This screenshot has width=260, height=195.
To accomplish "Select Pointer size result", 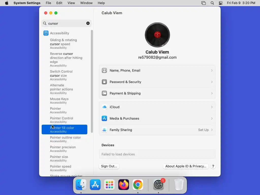I will 64,158.
